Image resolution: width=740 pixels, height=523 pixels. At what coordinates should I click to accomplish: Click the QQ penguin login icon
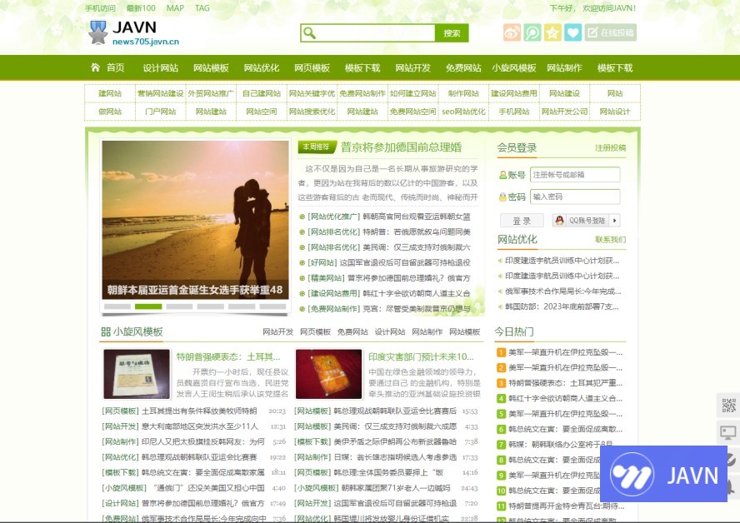(x=559, y=221)
